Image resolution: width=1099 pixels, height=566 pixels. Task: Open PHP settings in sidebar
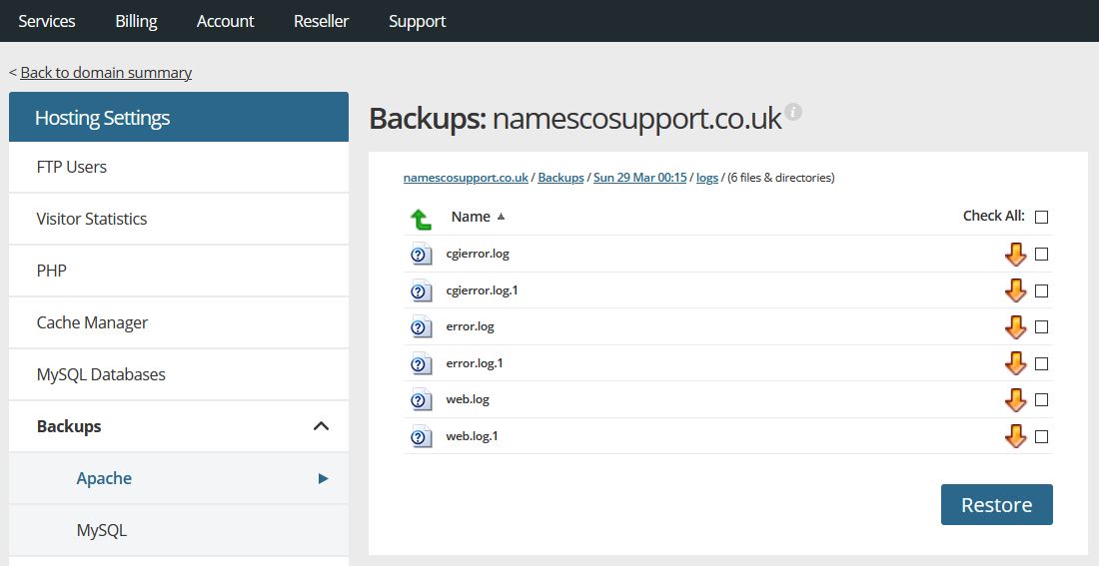click(x=179, y=271)
